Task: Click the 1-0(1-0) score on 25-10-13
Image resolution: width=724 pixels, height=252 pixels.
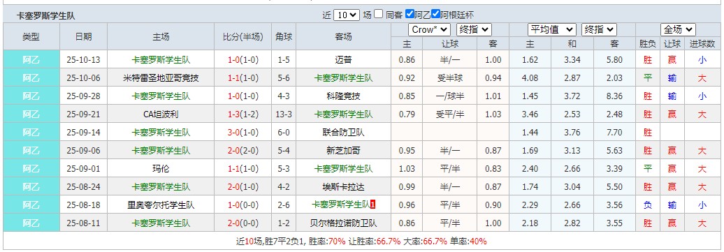Action: click(x=243, y=60)
